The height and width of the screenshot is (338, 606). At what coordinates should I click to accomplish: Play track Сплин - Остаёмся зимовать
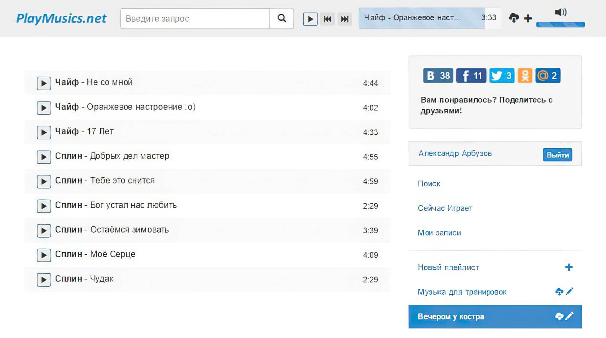44,231
